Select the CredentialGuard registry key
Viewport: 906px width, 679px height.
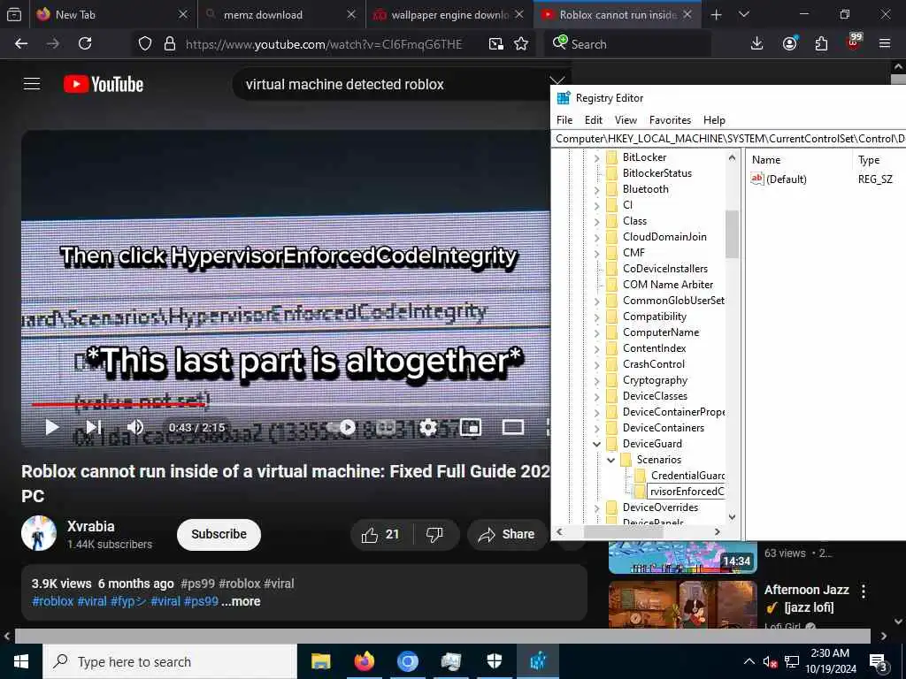(x=687, y=475)
